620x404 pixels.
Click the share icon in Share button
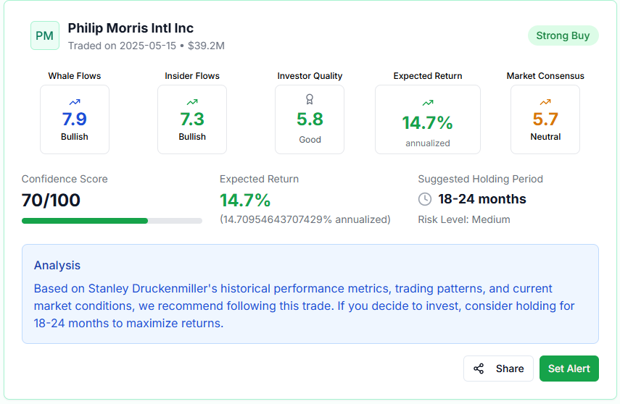[x=479, y=369]
